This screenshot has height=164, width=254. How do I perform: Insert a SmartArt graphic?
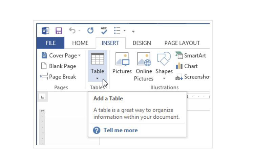[191, 55]
